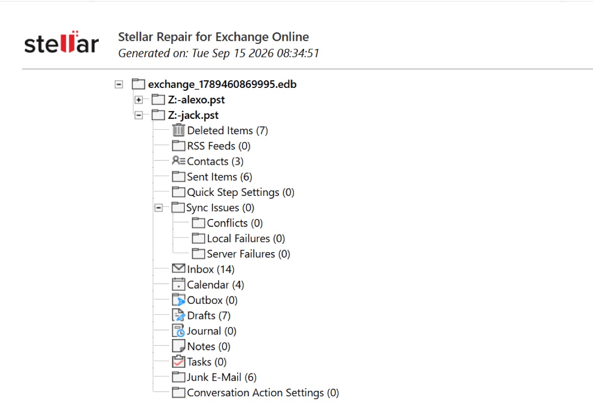Open the 'Drafts (7)' folder
593x410 pixels.
click(x=209, y=316)
